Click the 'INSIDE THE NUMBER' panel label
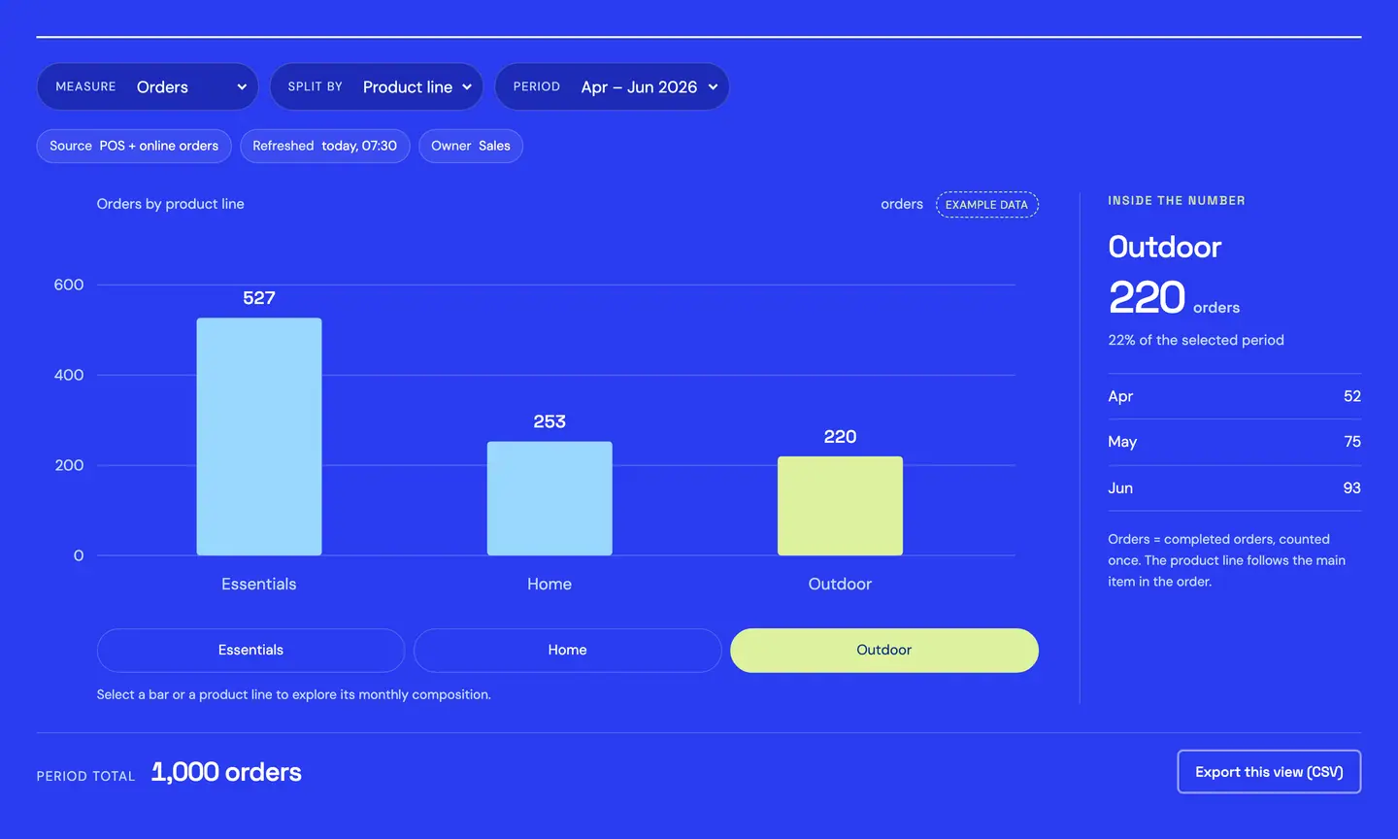The width and height of the screenshot is (1398, 839). pyautogui.click(x=1177, y=201)
